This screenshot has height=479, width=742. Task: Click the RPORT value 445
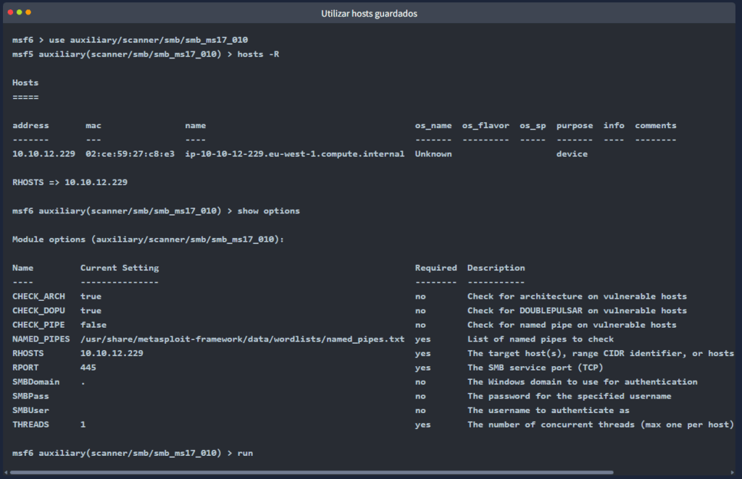(x=88, y=368)
